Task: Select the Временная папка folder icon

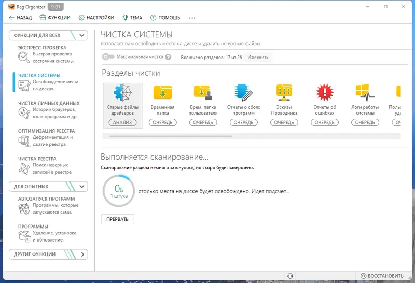Action: tap(162, 93)
